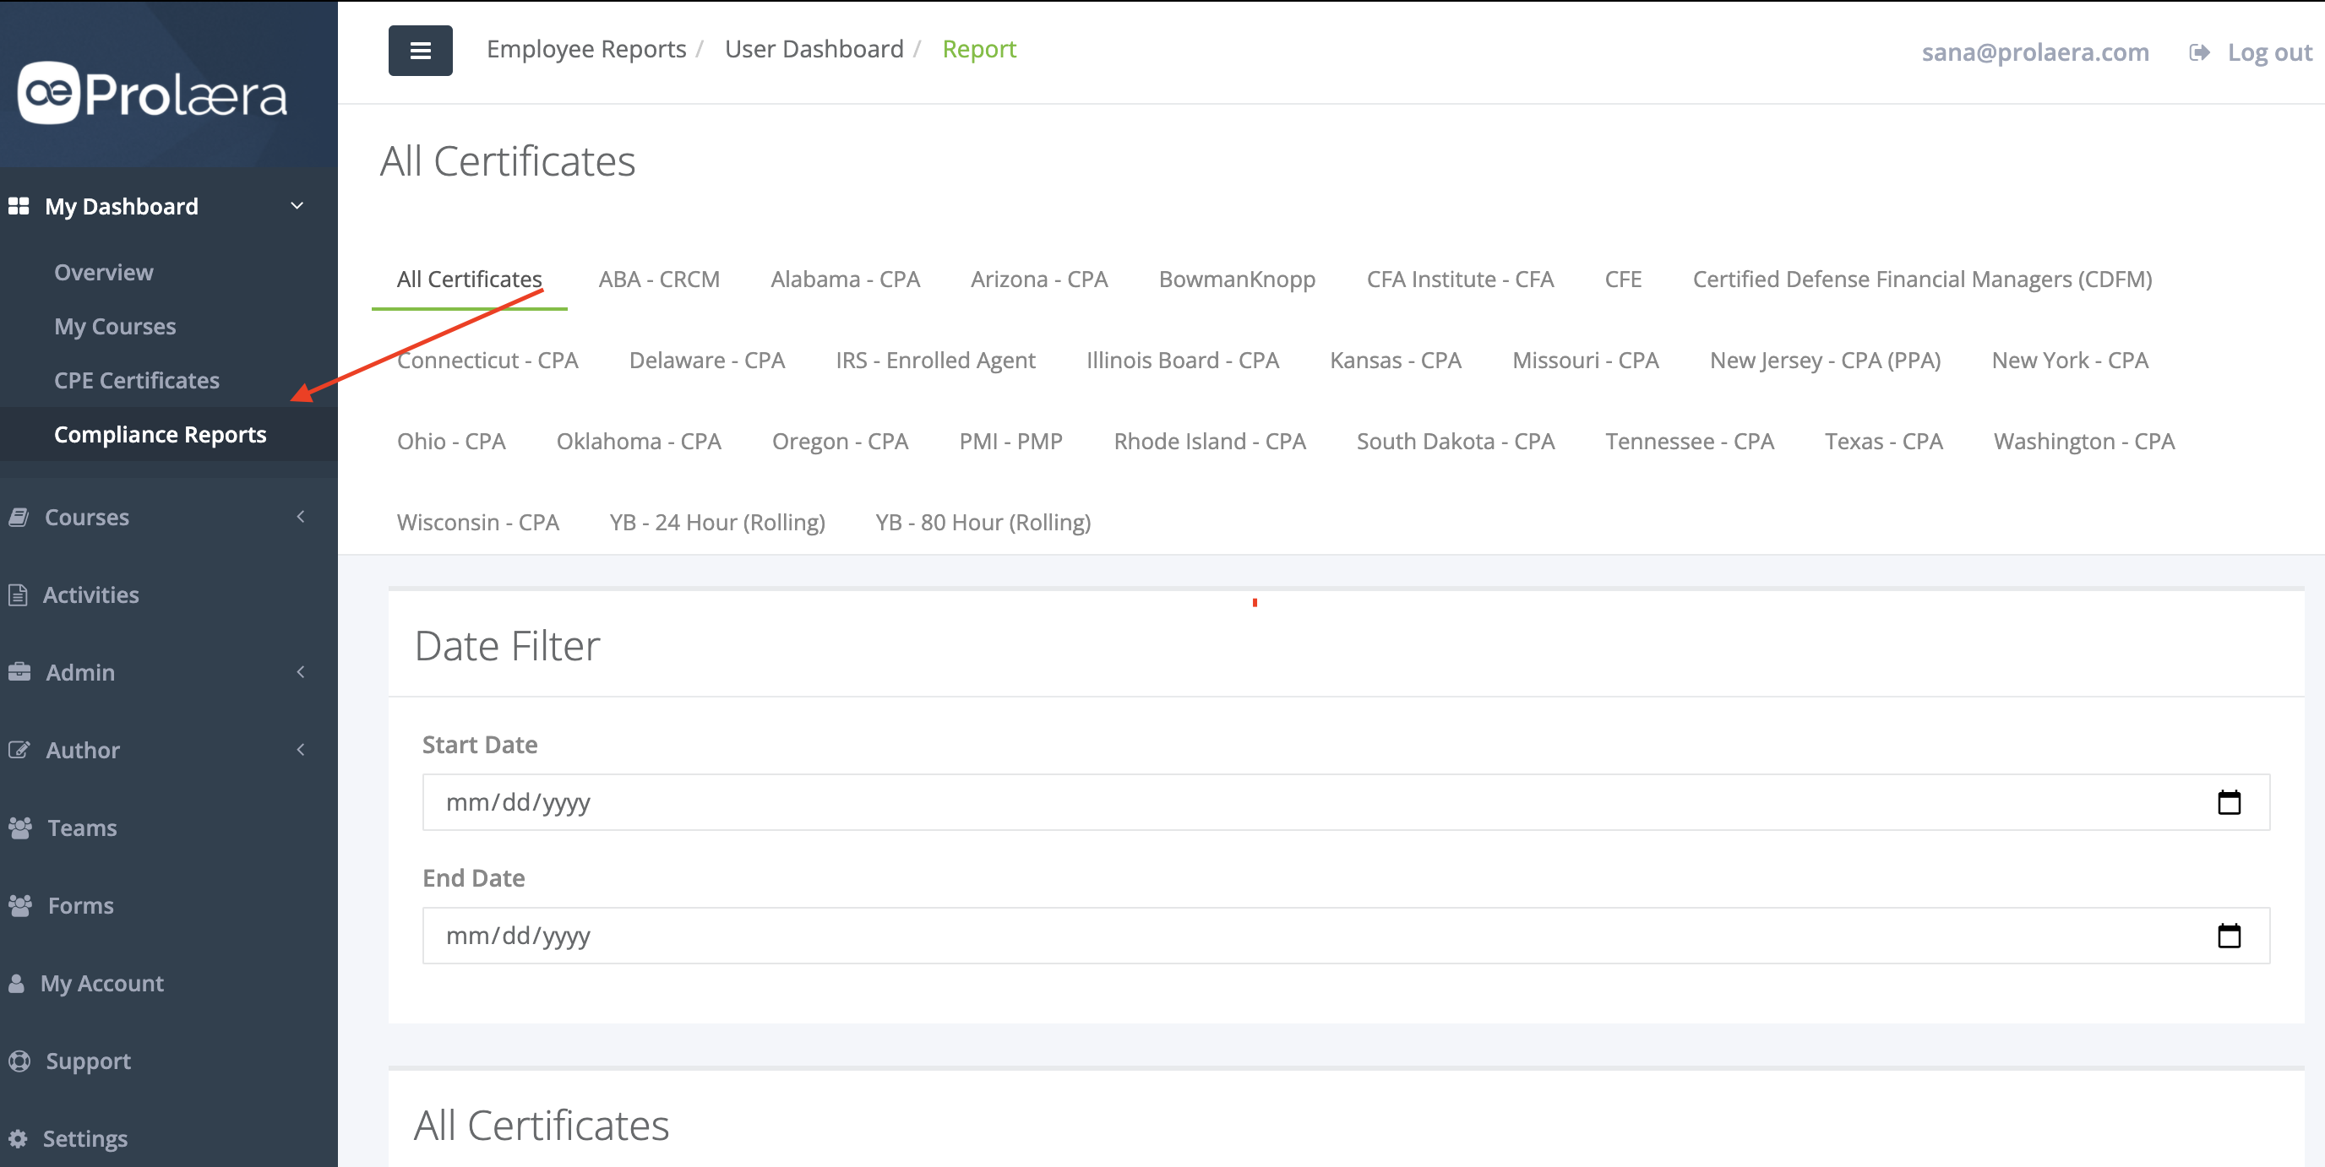Open the Settings sidebar item

(x=84, y=1138)
